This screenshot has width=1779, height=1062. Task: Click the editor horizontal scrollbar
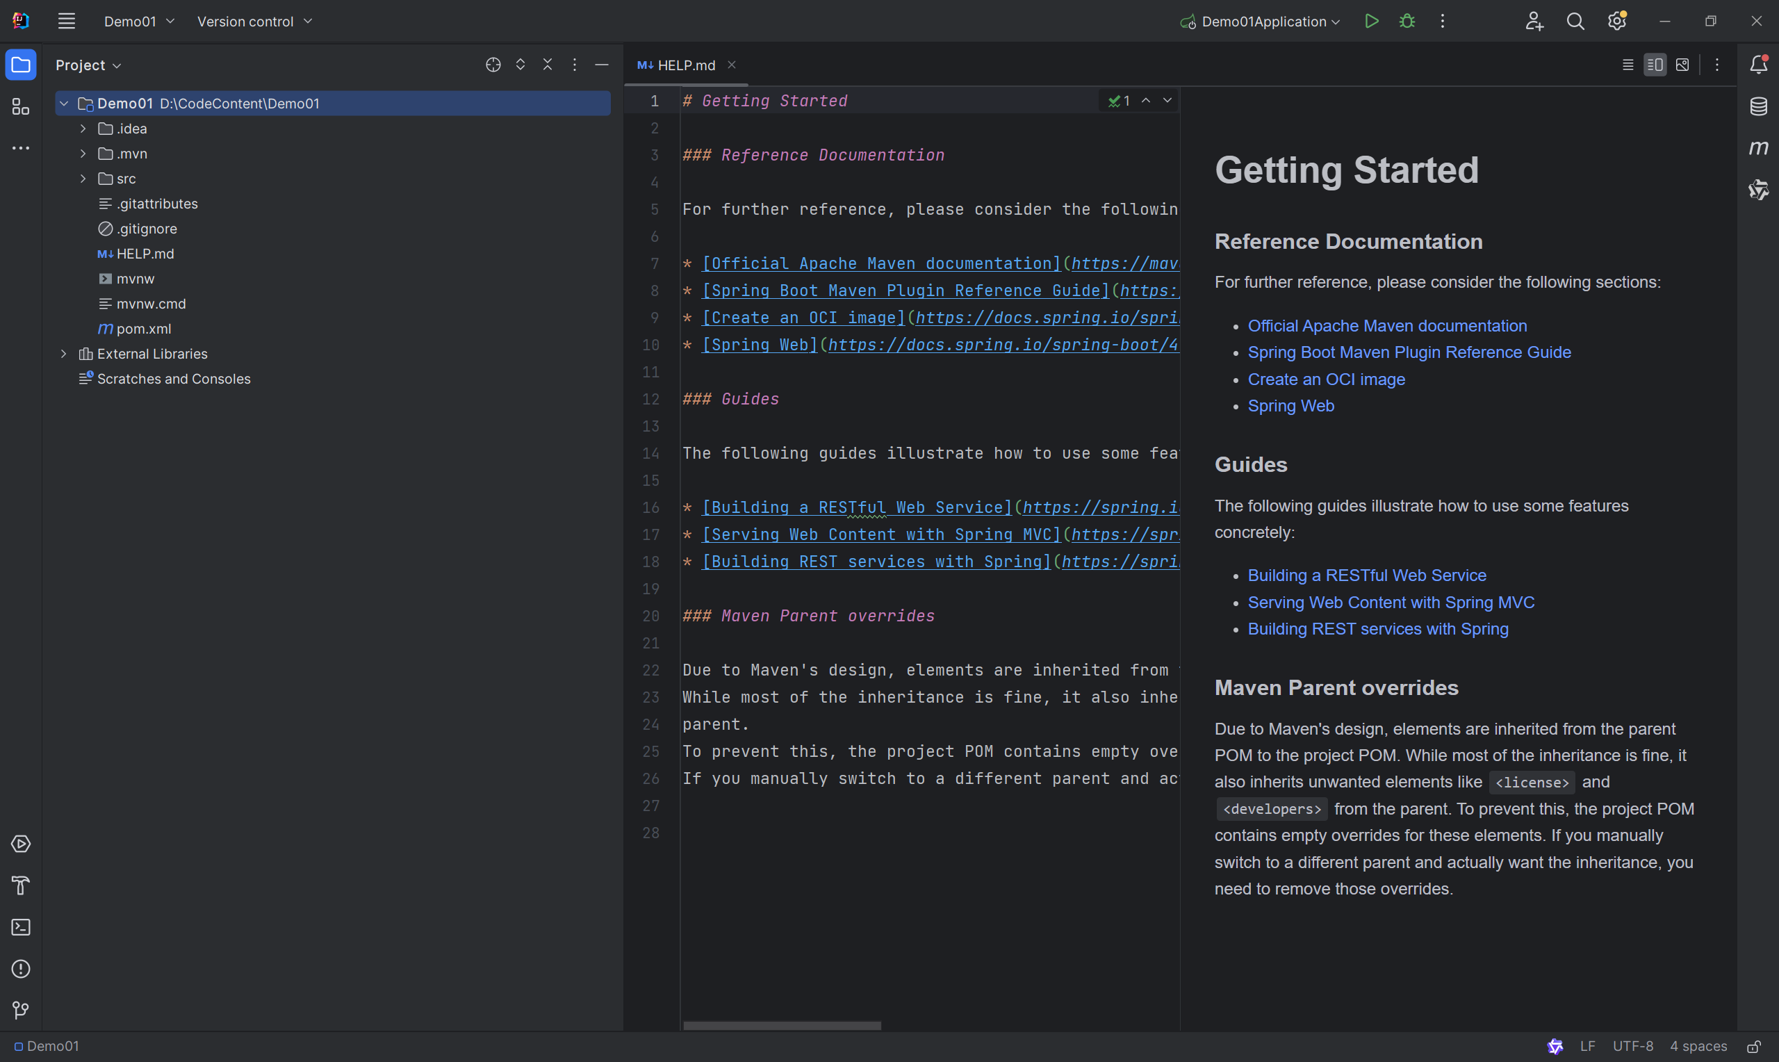(782, 1025)
